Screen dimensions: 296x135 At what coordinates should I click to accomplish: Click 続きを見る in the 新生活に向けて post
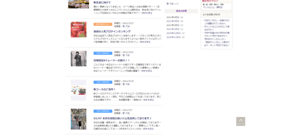point(147,13)
